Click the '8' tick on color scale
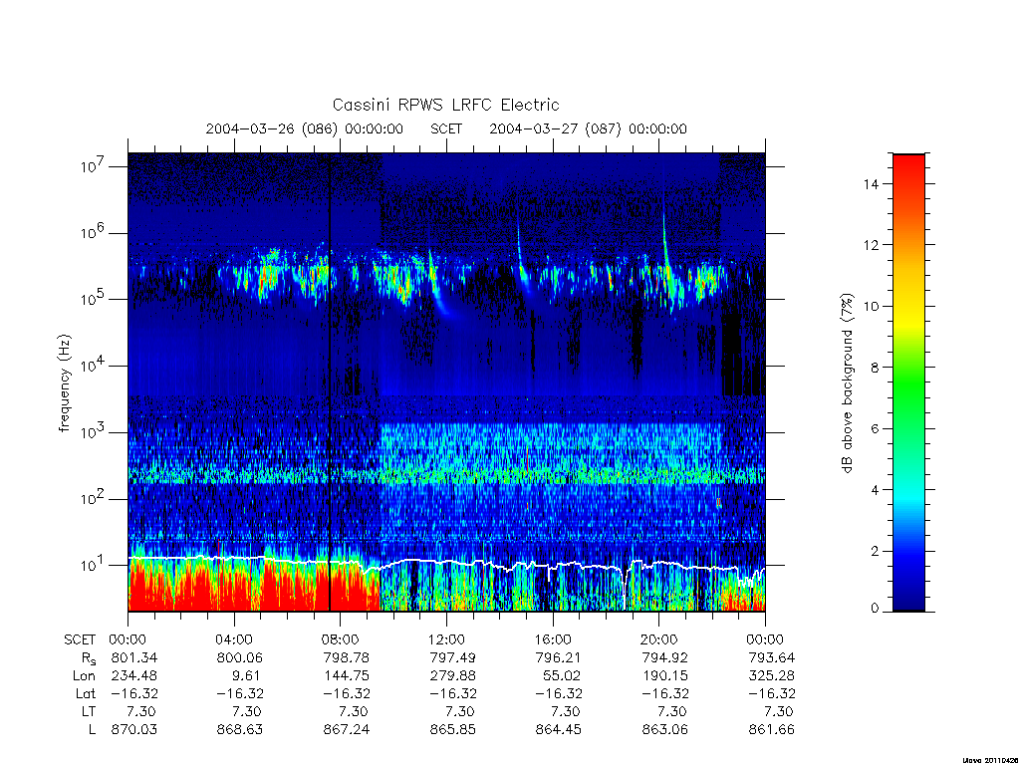 point(875,368)
